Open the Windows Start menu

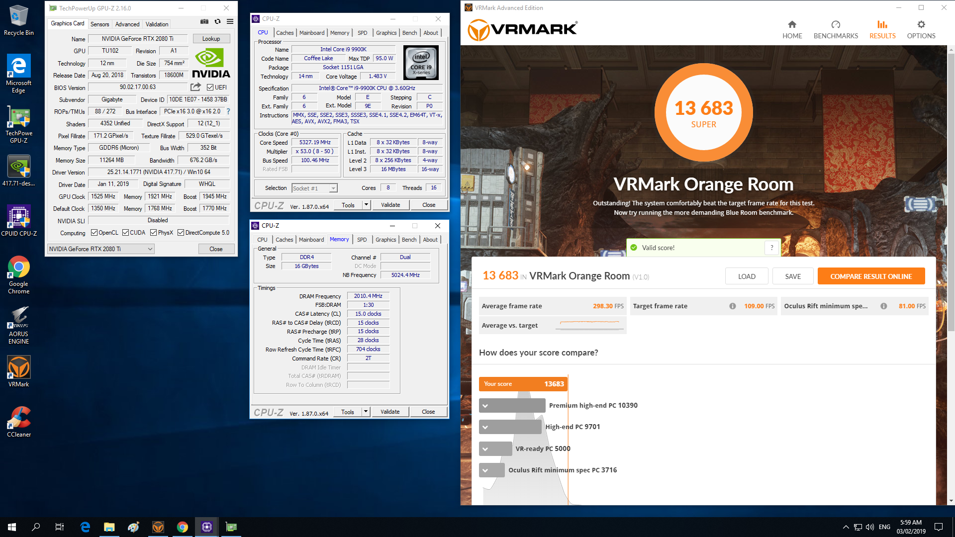[x=12, y=527]
